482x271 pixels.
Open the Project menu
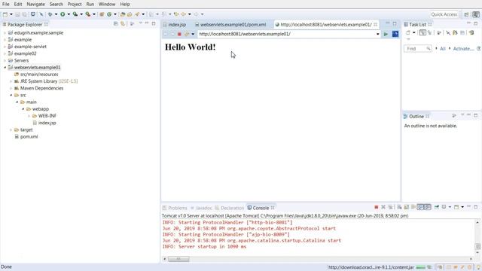(x=75, y=5)
